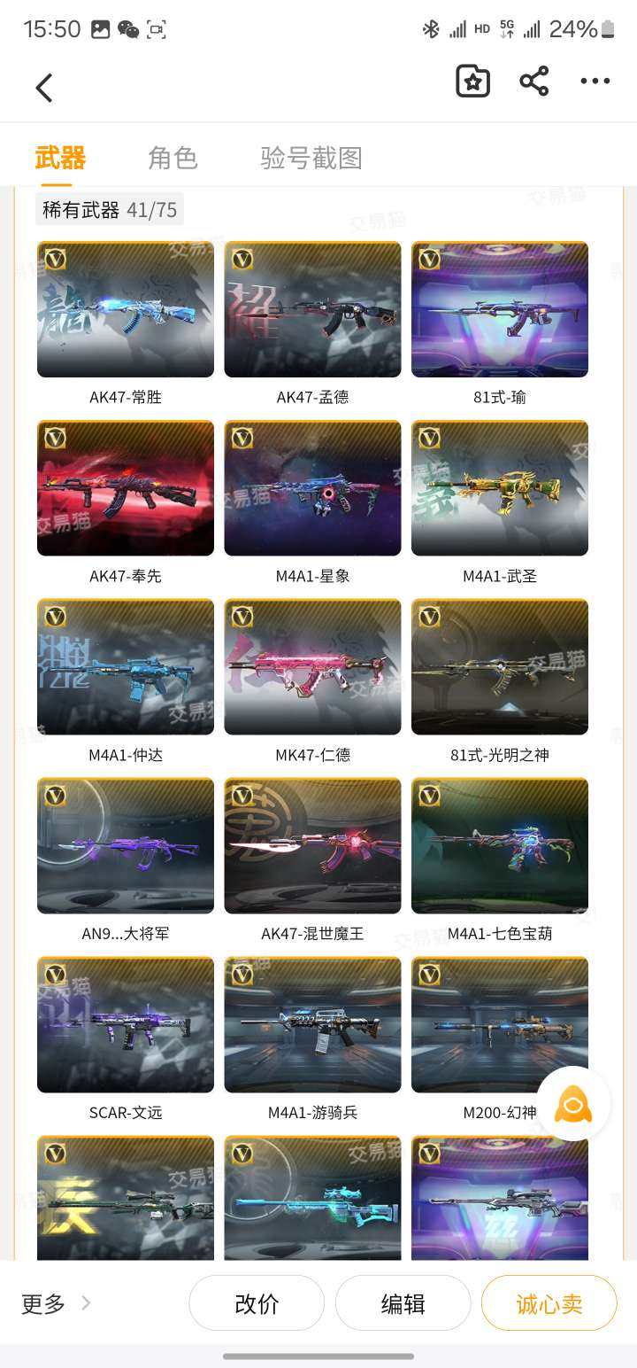The image size is (637, 1368).
Task: Tap the 诚心卖 button
Action: coord(549,1302)
